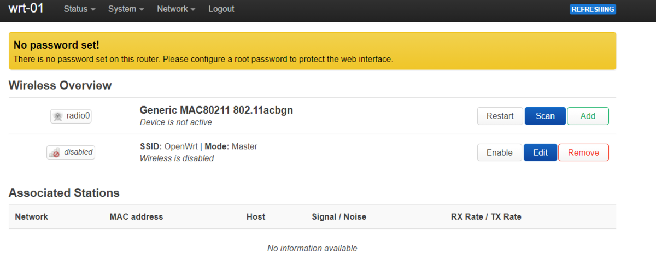The width and height of the screenshot is (656, 276).
Task: Restart the radio0 wireless device
Action: pyautogui.click(x=500, y=116)
